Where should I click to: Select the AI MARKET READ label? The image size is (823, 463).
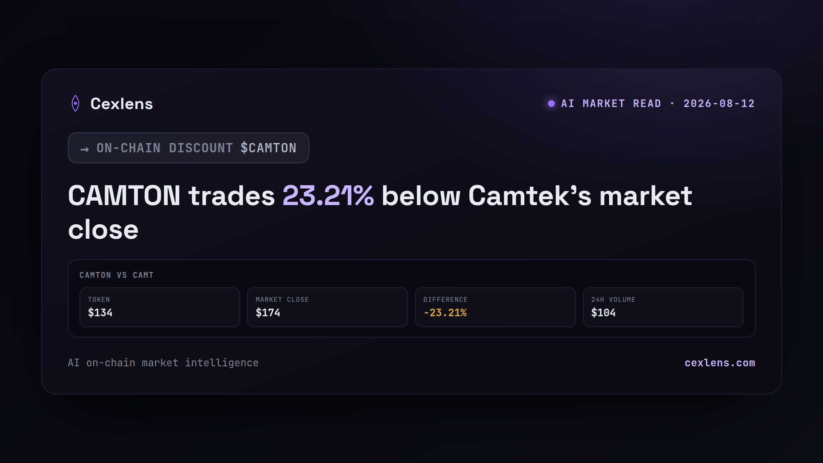[x=611, y=104]
